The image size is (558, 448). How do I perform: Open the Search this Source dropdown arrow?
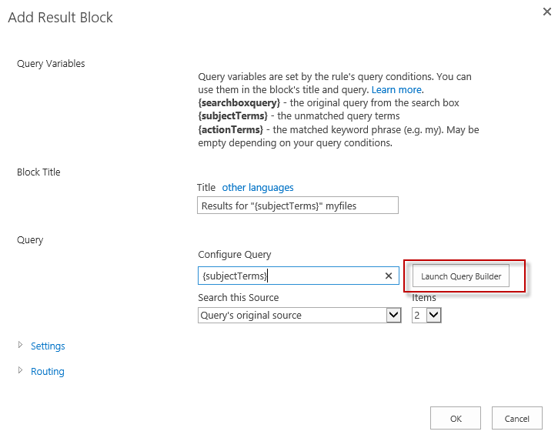[393, 315]
